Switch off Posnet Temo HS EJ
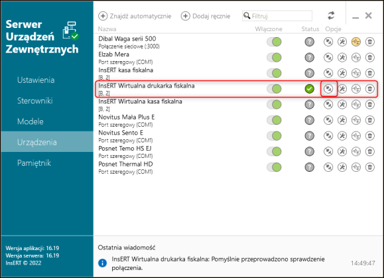This screenshot has width=384, height=278. tap(274, 152)
